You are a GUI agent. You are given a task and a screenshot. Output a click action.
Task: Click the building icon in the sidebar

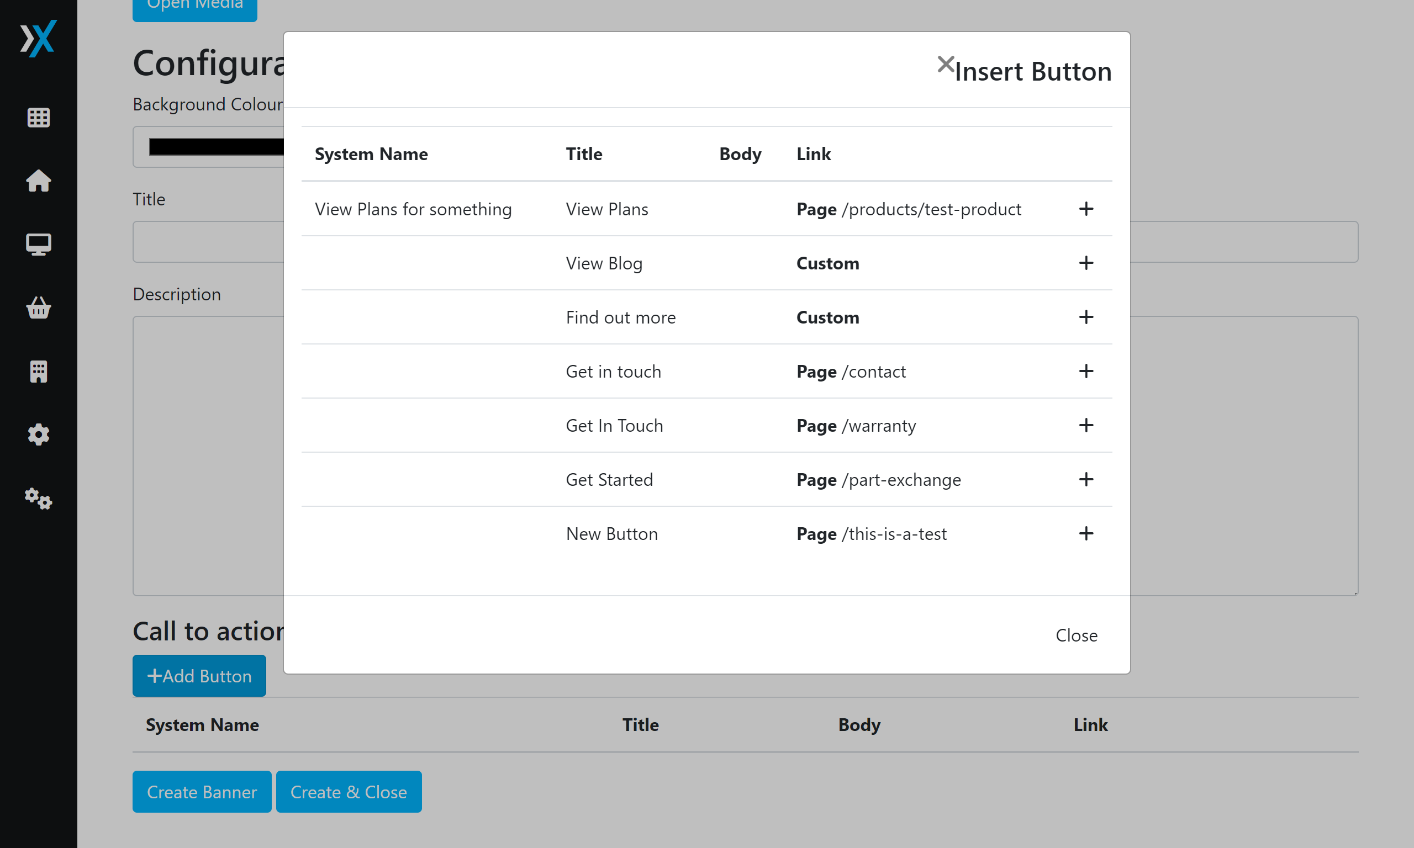38,372
